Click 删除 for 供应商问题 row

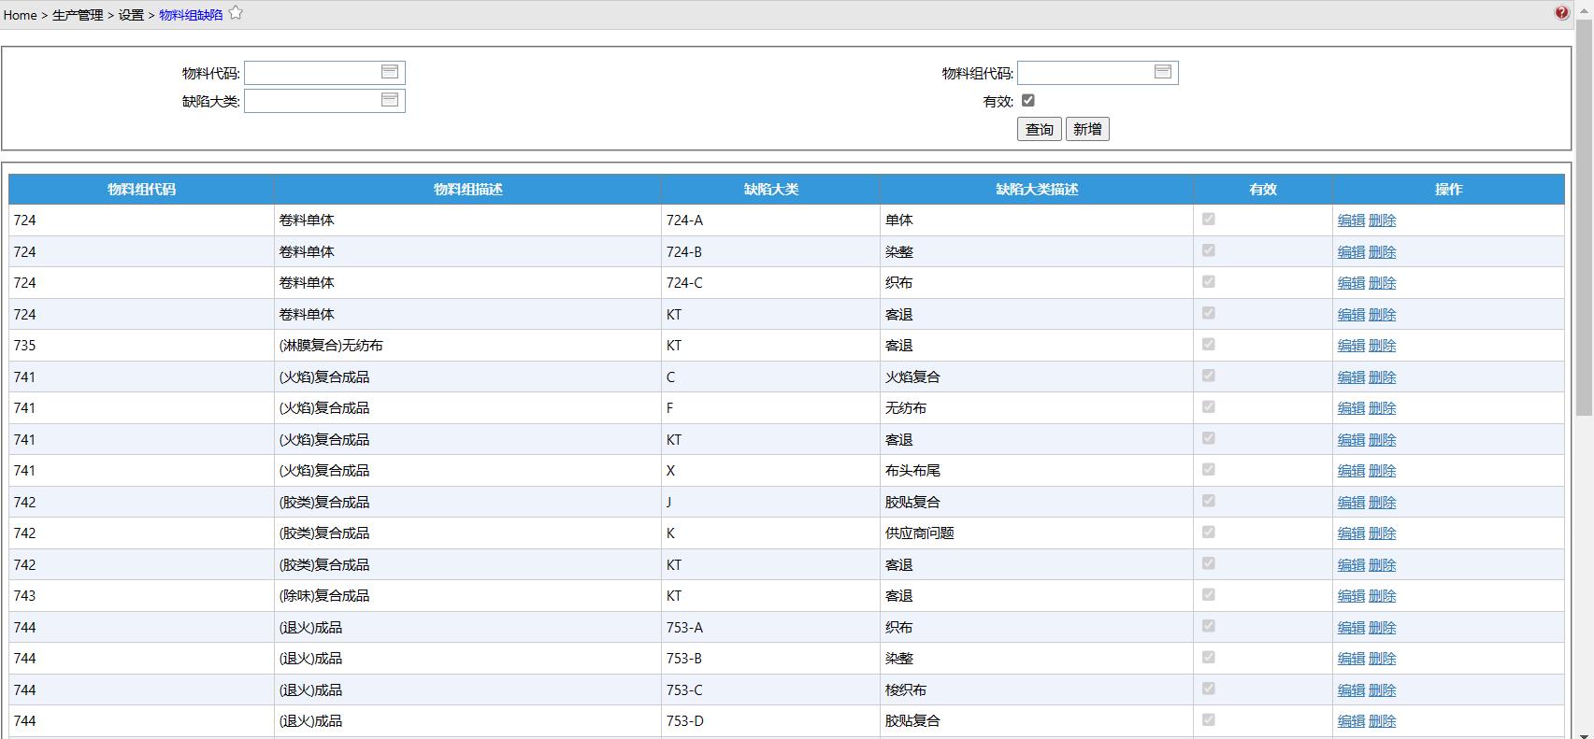click(x=1382, y=533)
